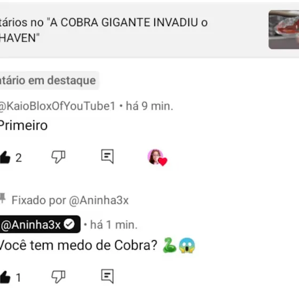The image size is (299, 299).
Task: Click "Fixado por @Aninha3x" text
Action: 70,200
